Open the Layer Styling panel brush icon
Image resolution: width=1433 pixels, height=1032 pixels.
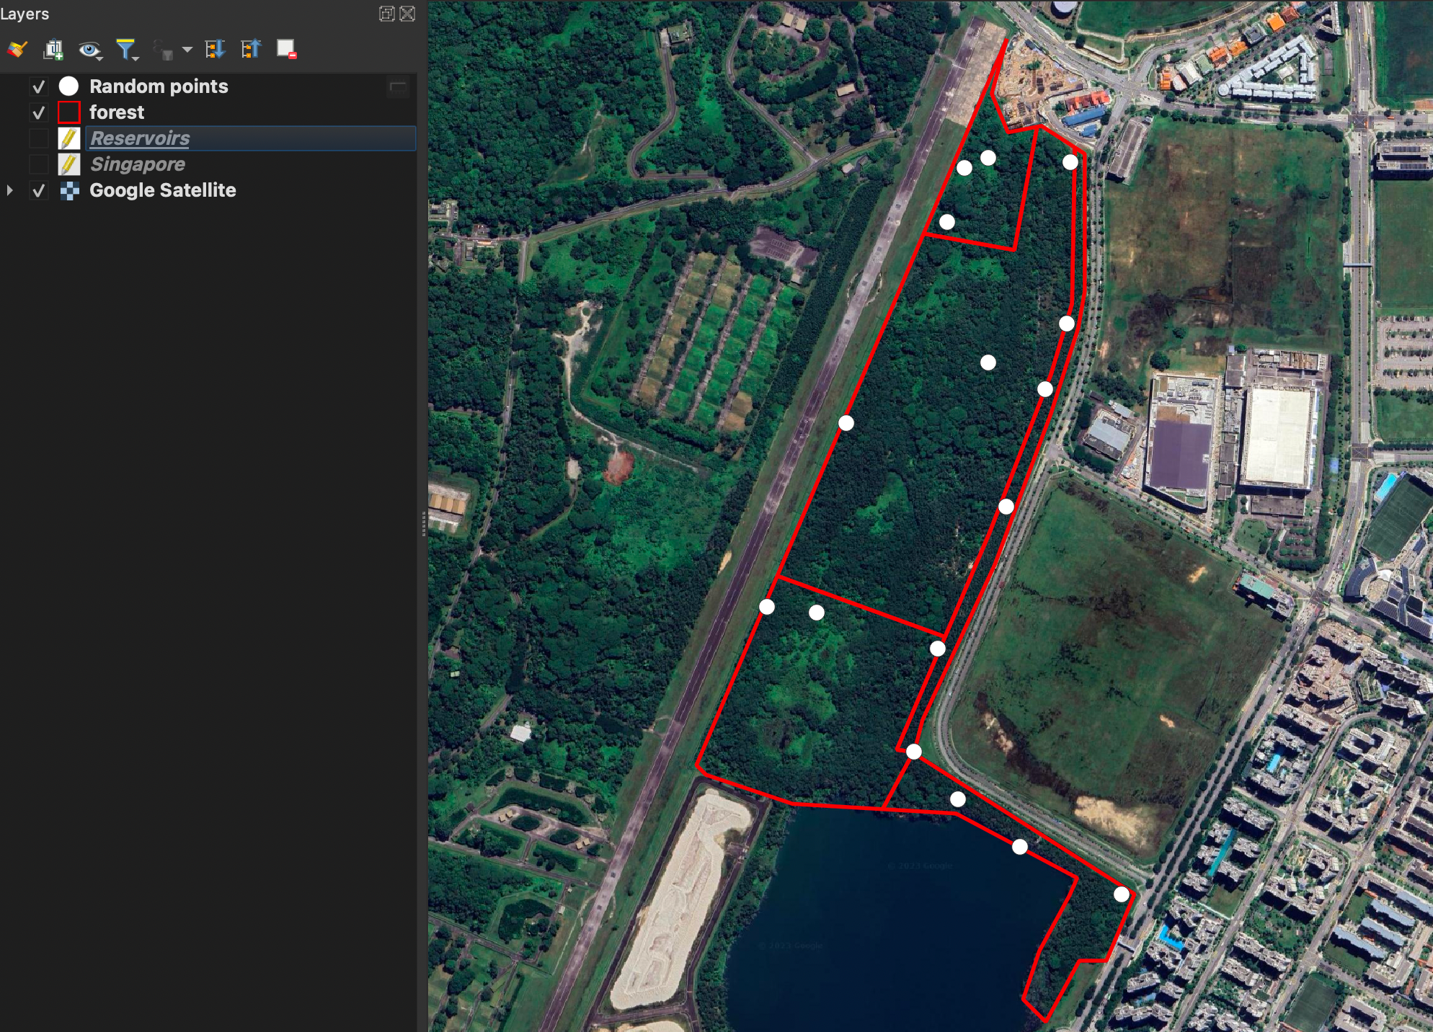[17, 49]
